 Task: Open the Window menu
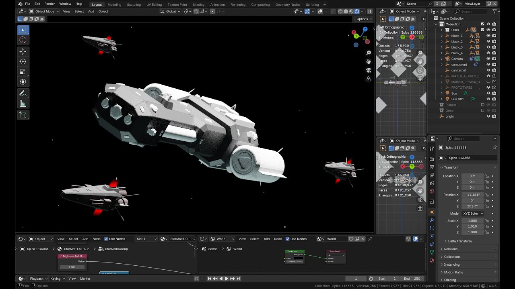coord(65,4)
